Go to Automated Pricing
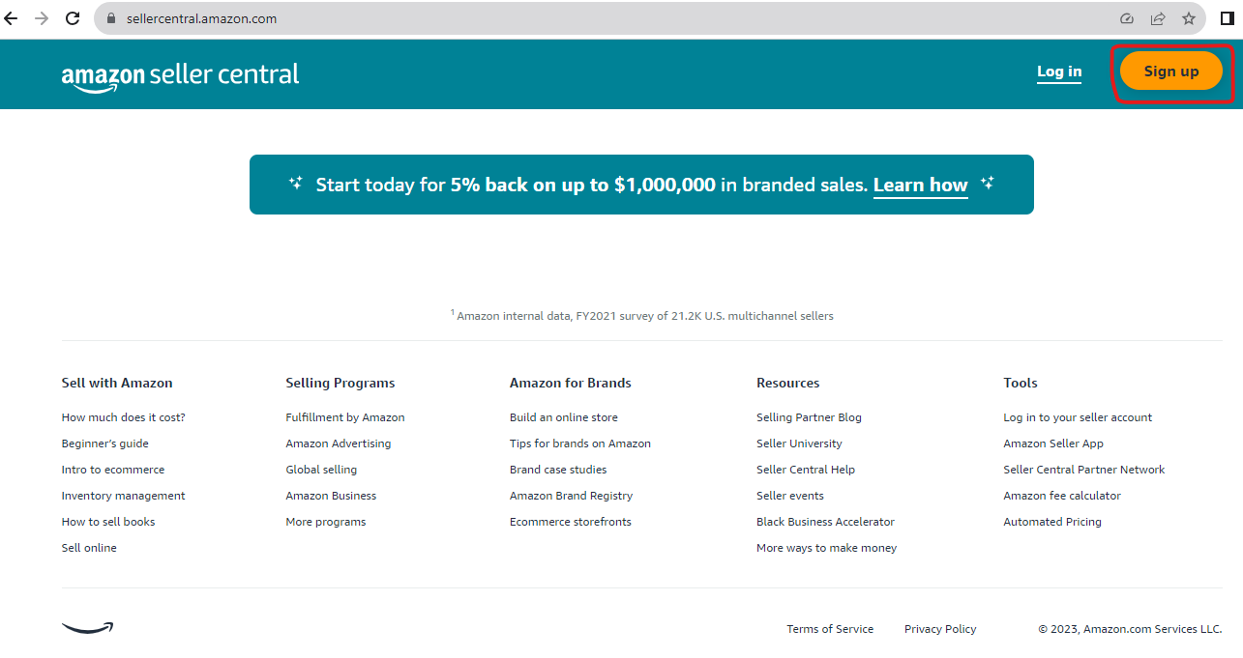This screenshot has height=658, width=1243. click(x=1052, y=522)
